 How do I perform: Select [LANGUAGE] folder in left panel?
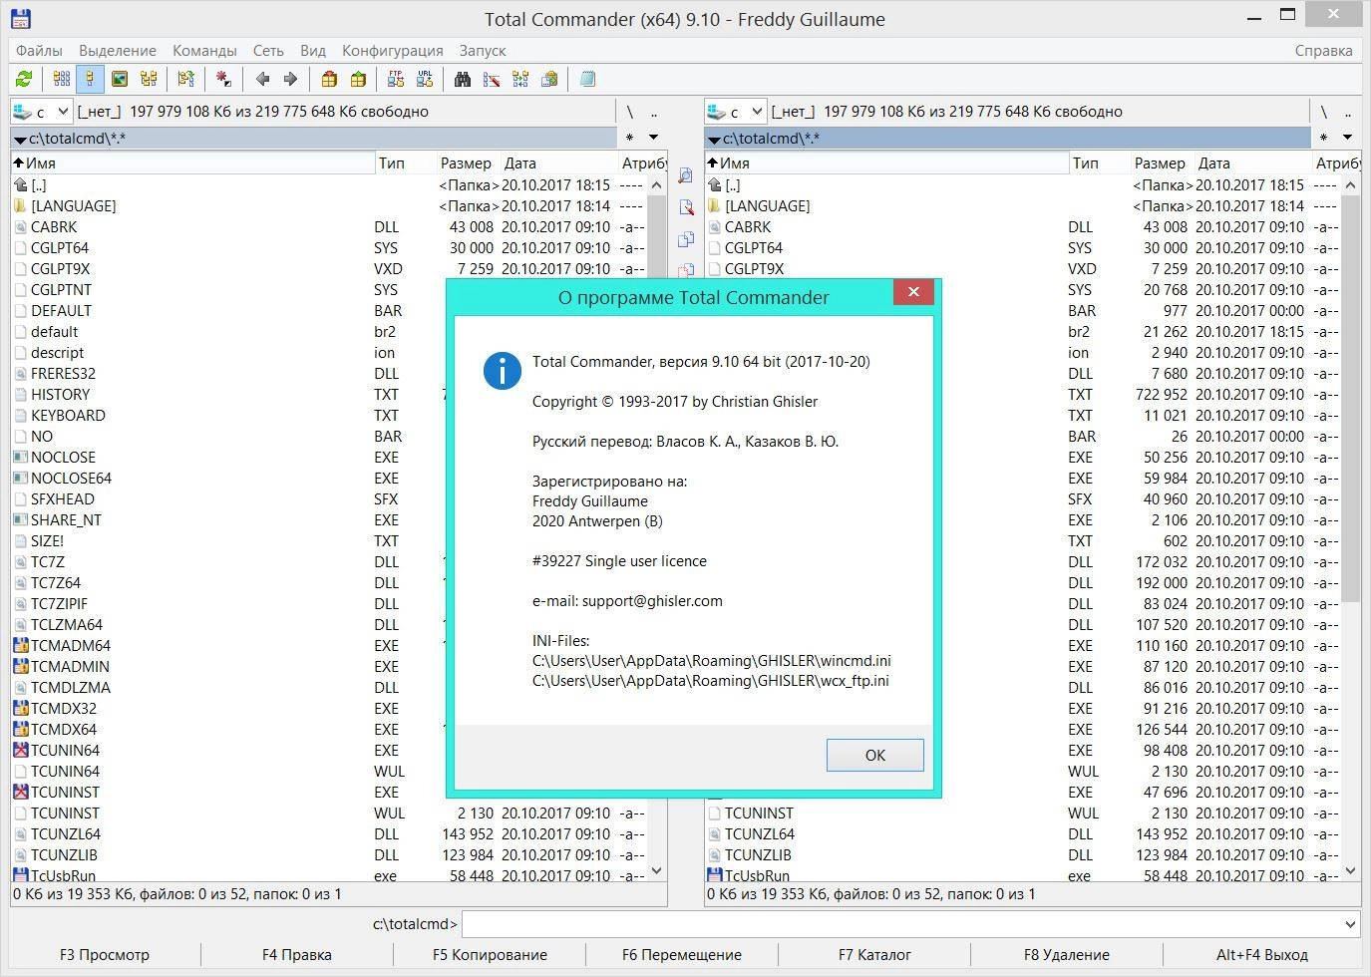point(74,205)
